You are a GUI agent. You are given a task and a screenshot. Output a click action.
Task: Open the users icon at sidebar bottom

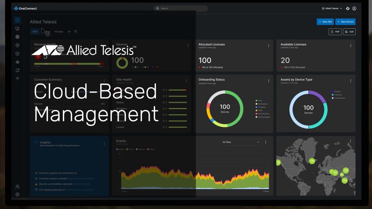[17, 187]
